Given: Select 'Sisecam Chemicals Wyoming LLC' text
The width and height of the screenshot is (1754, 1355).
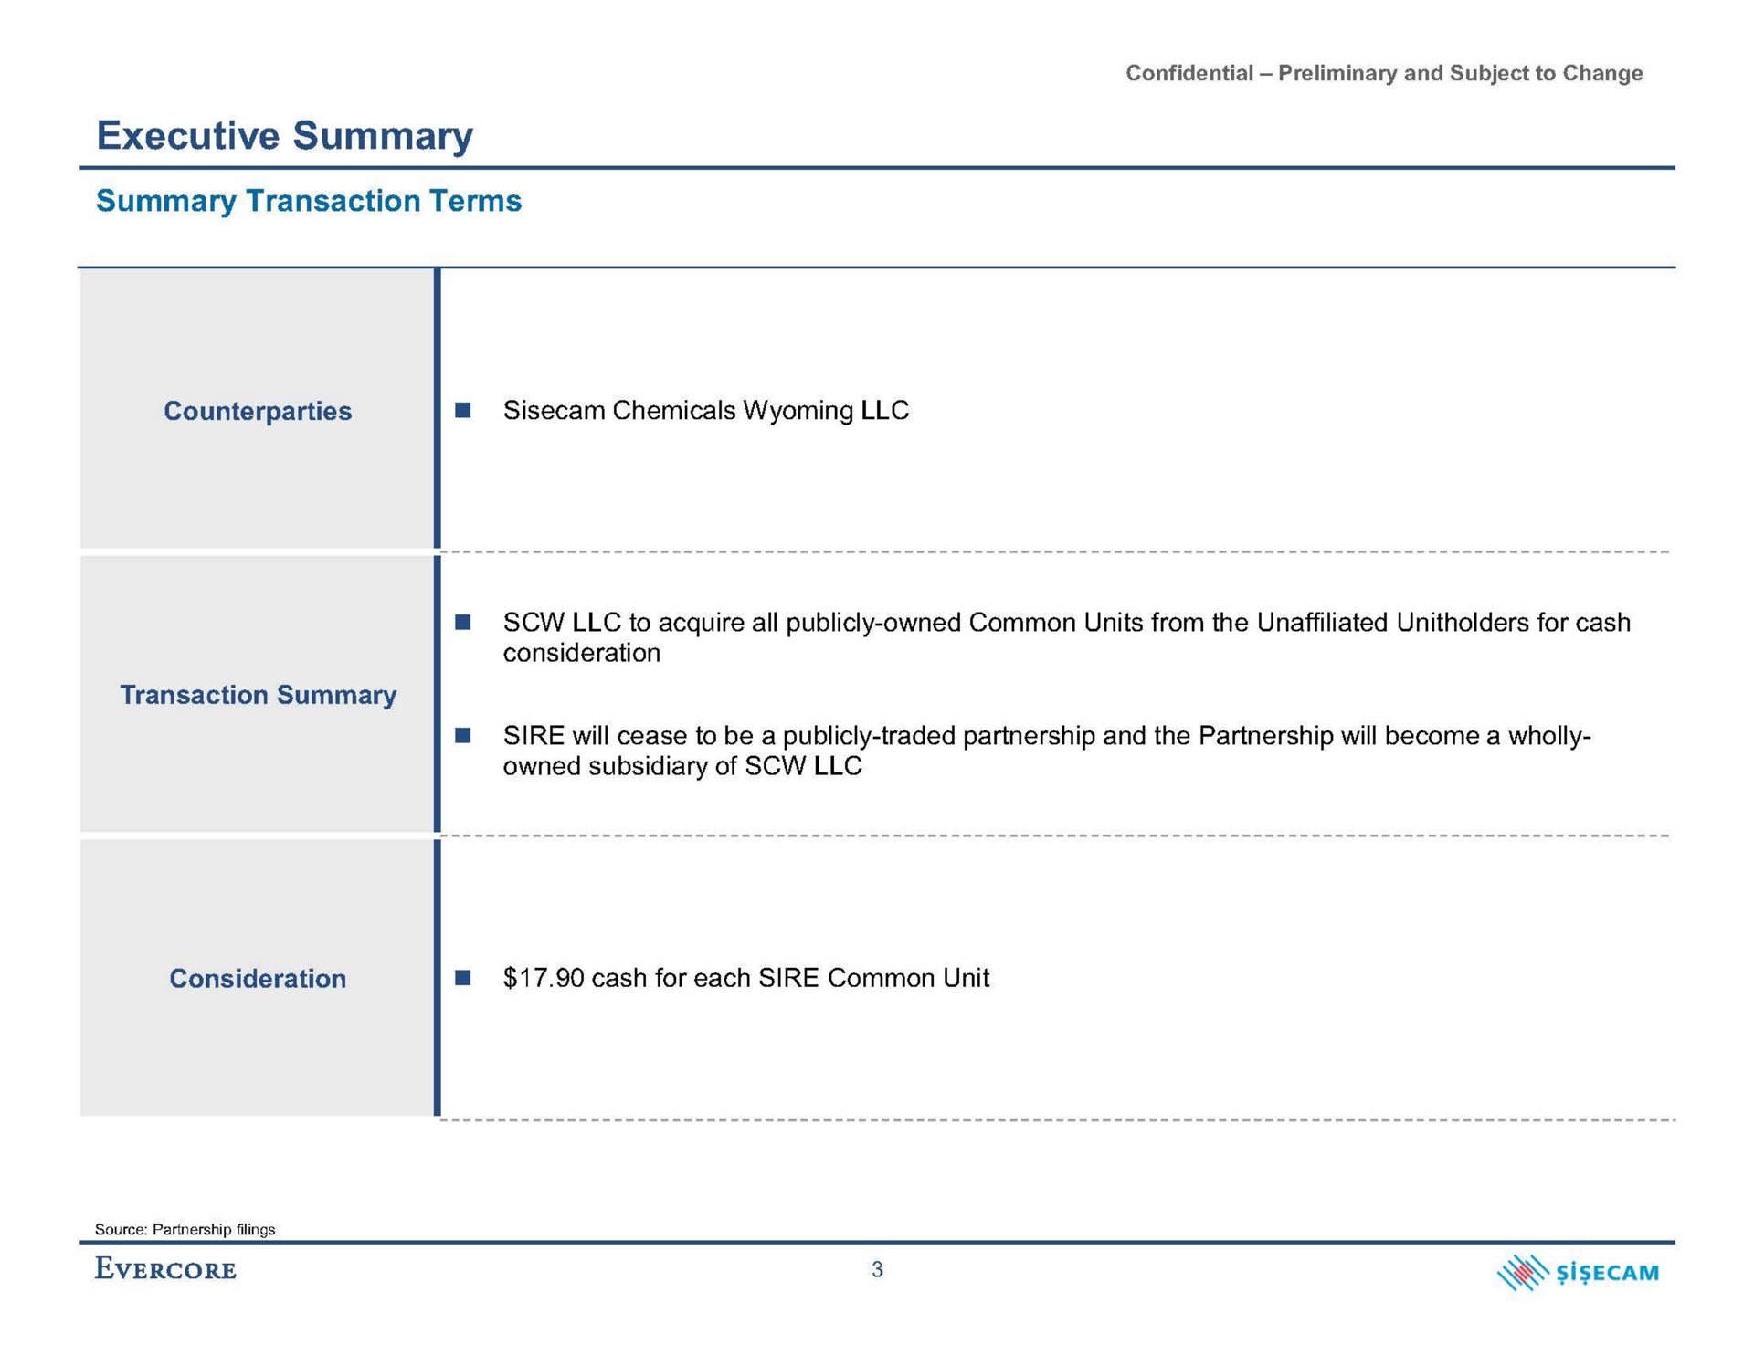Looking at the screenshot, I should coord(706,411).
